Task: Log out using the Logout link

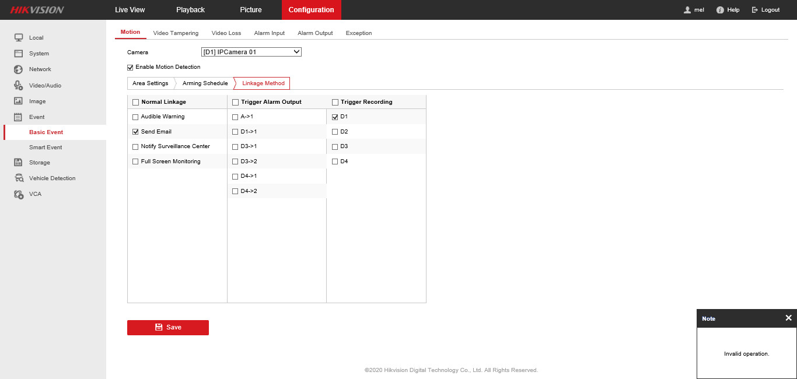Action: pos(765,10)
